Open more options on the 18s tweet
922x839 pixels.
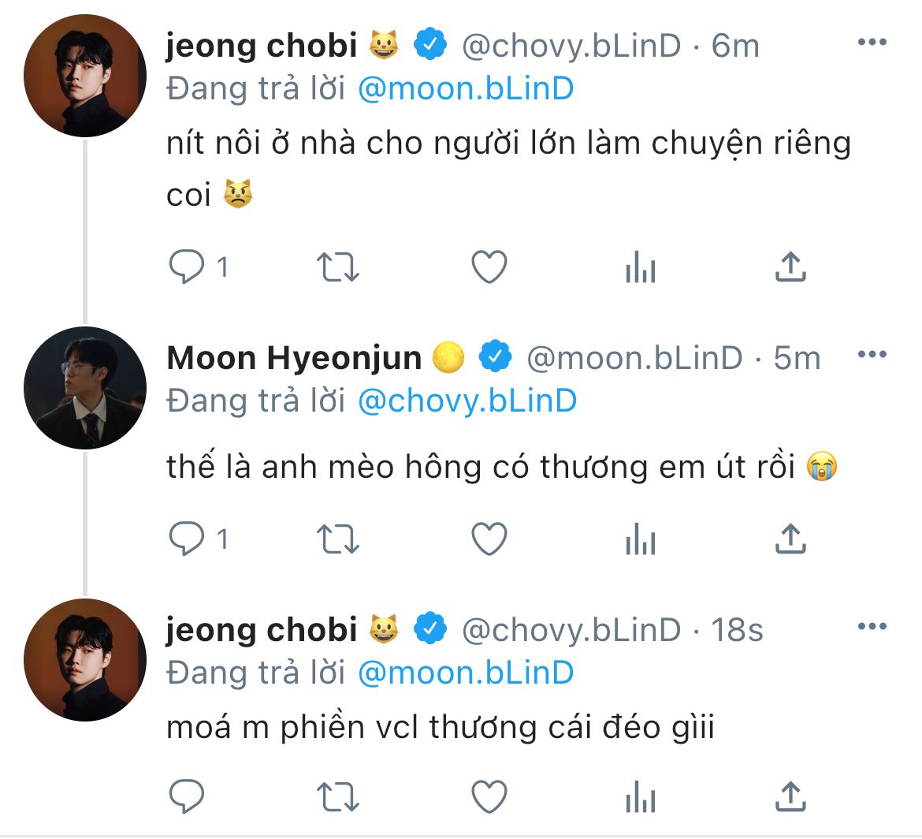click(x=872, y=626)
